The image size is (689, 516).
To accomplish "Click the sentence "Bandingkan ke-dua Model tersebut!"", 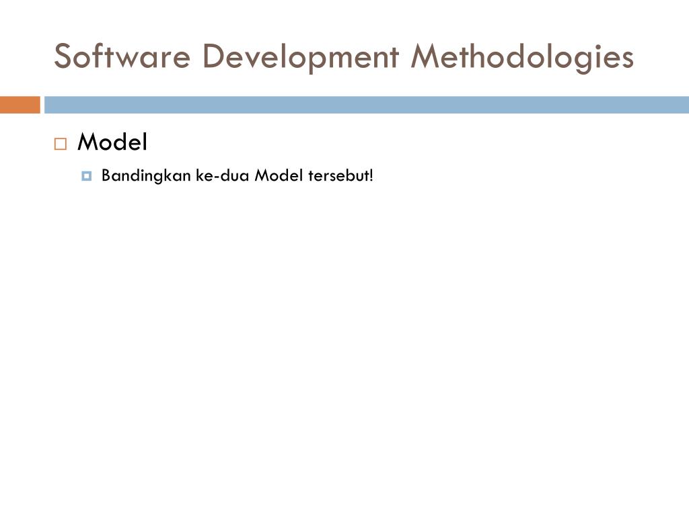I will (238, 175).
